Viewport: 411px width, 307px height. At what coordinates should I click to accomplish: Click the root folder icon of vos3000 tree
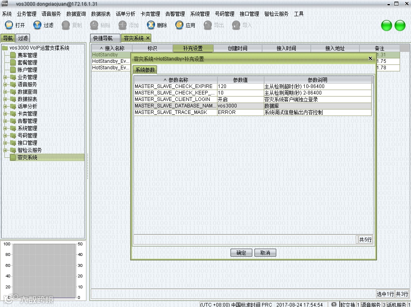click(5, 48)
